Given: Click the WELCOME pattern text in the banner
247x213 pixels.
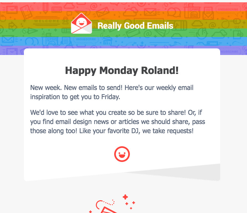Looking at the screenshot, I should 47,21.
